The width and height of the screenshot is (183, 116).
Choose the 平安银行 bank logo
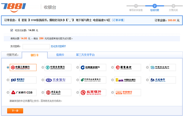[x=128, y=93]
